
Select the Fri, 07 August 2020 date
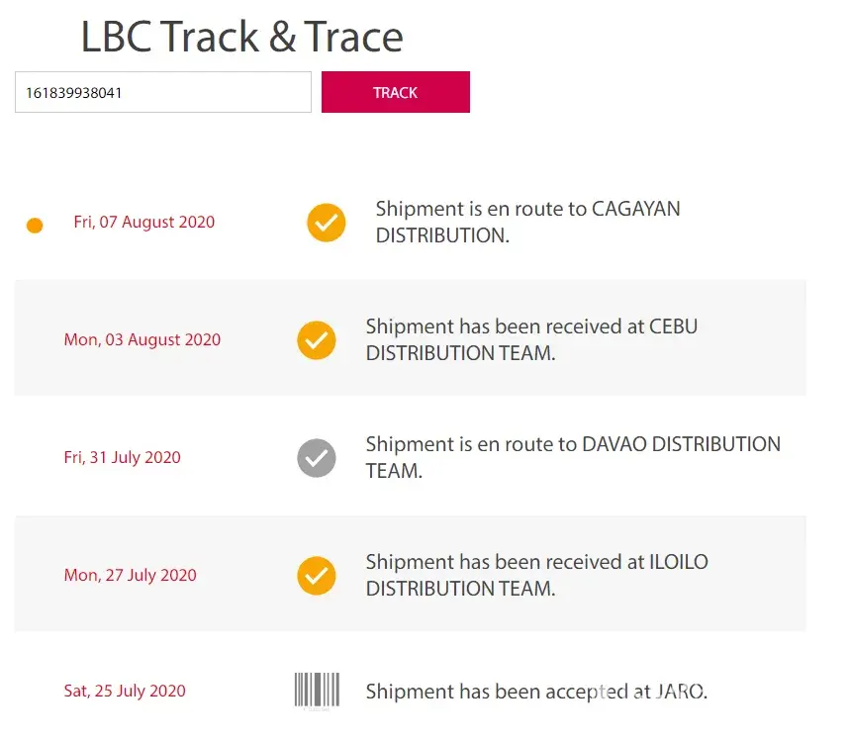(x=144, y=223)
